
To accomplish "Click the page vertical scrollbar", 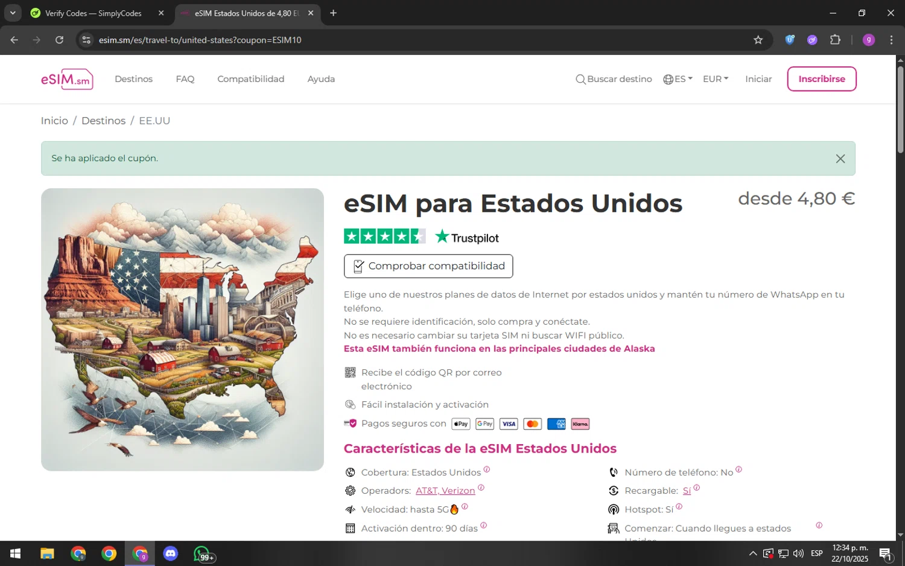I will coord(900,109).
